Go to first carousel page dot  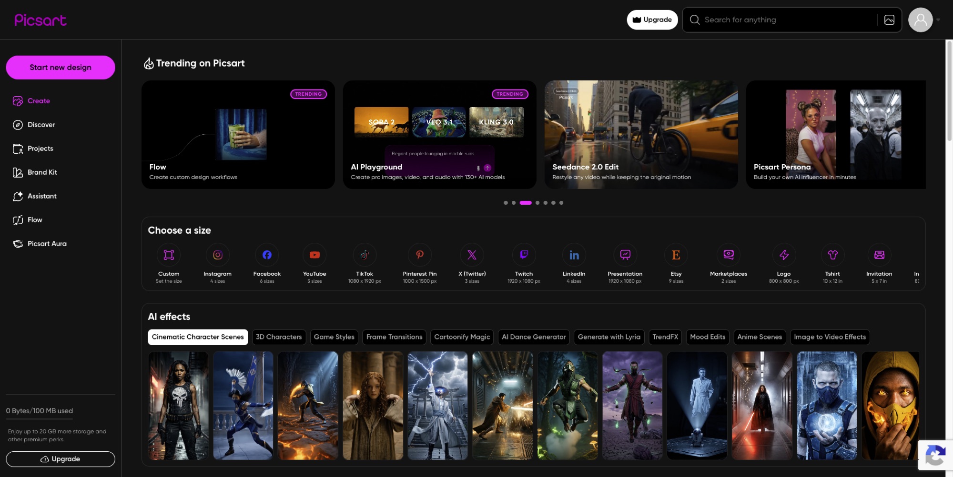pyautogui.click(x=506, y=203)
